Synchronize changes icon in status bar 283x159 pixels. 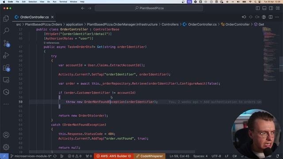(55, 156)
